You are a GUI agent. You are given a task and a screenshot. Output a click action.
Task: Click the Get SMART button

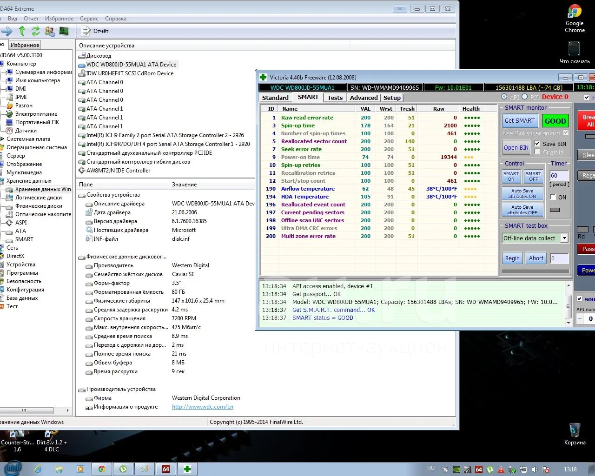pos(520,121)
